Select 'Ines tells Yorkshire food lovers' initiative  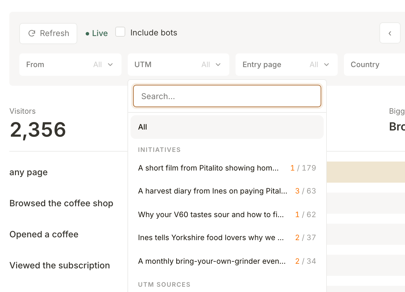pyautogui.click(x=227, y=238)
